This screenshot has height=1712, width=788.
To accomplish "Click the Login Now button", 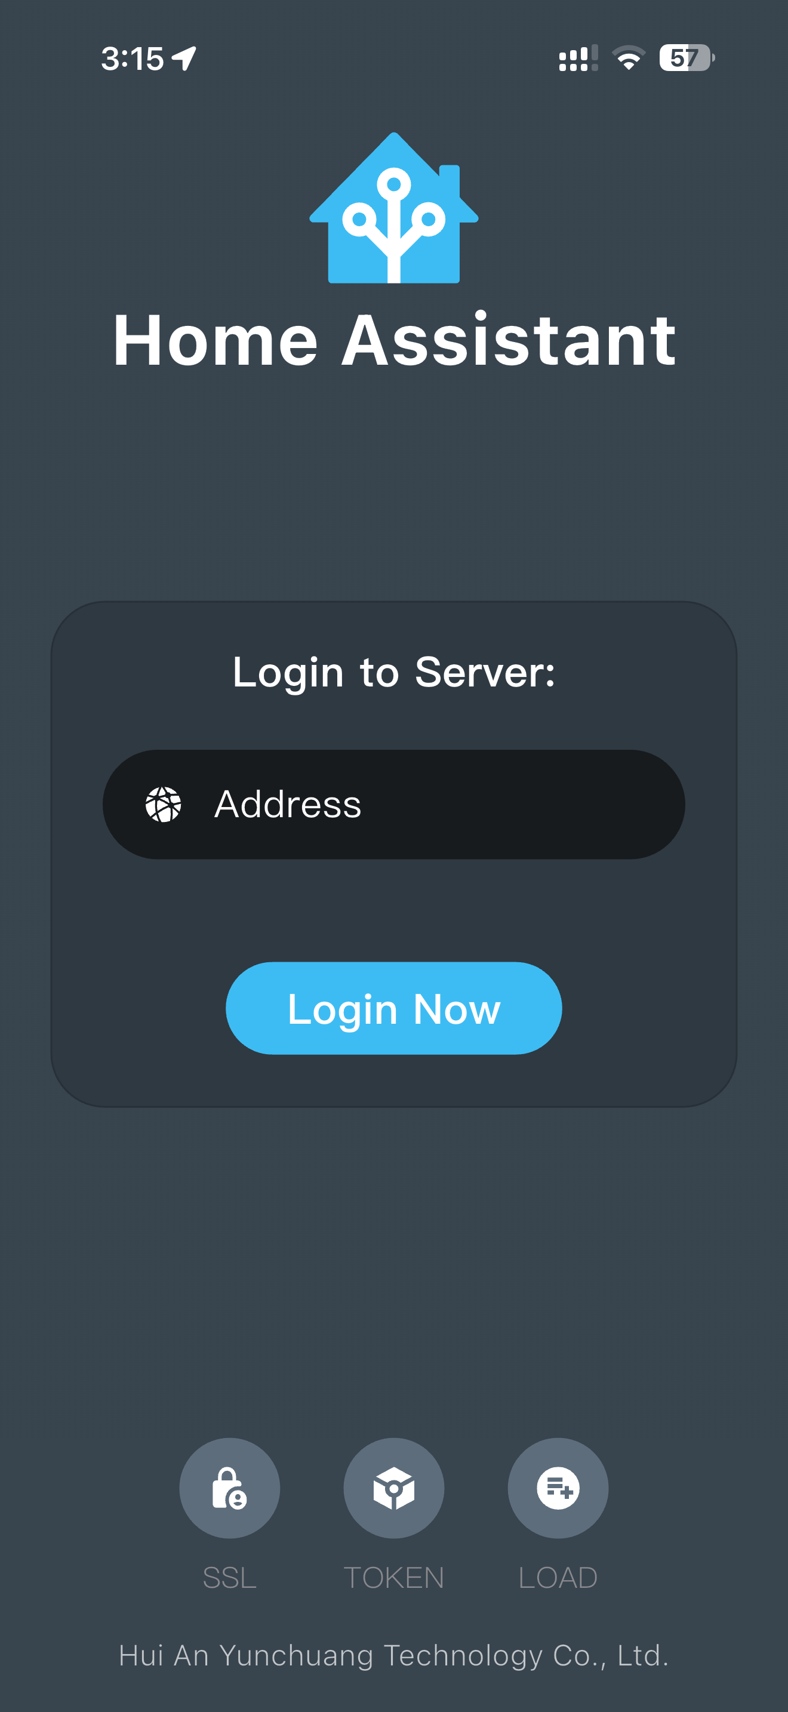I will [x=394, y=1008].
